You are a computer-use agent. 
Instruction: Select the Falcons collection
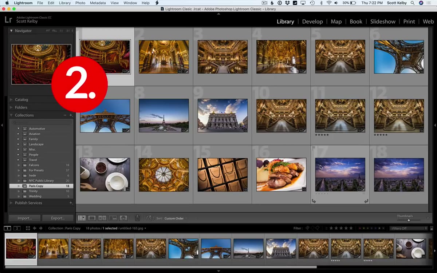(41, 165)
